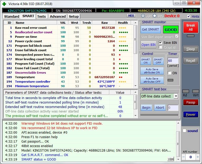202x164 pixels.
Task: Toggle the Hints checkbox
Action: (x=189, y=16)
